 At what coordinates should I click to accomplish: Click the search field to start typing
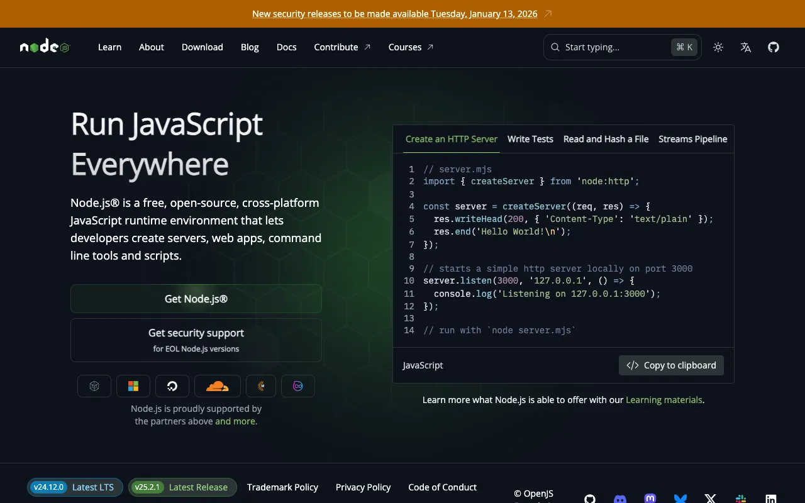point(610,47)
